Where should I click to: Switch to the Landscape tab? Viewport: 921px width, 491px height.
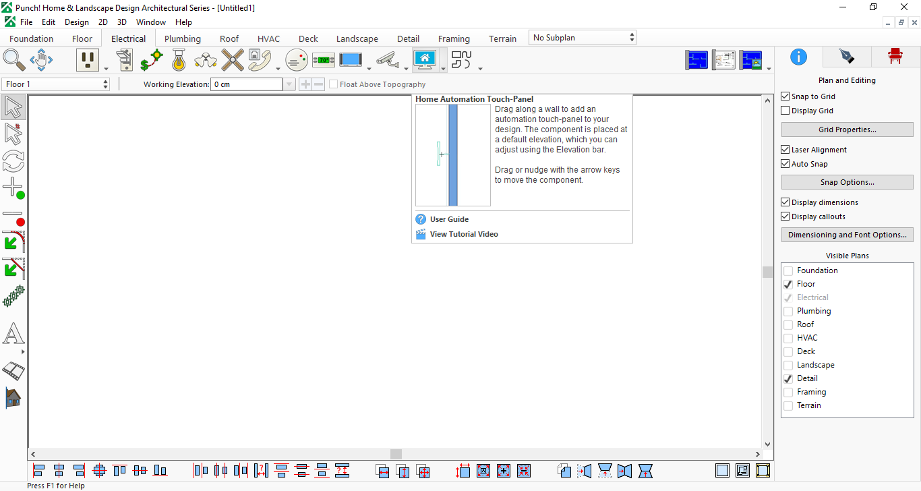pos(357,38)
